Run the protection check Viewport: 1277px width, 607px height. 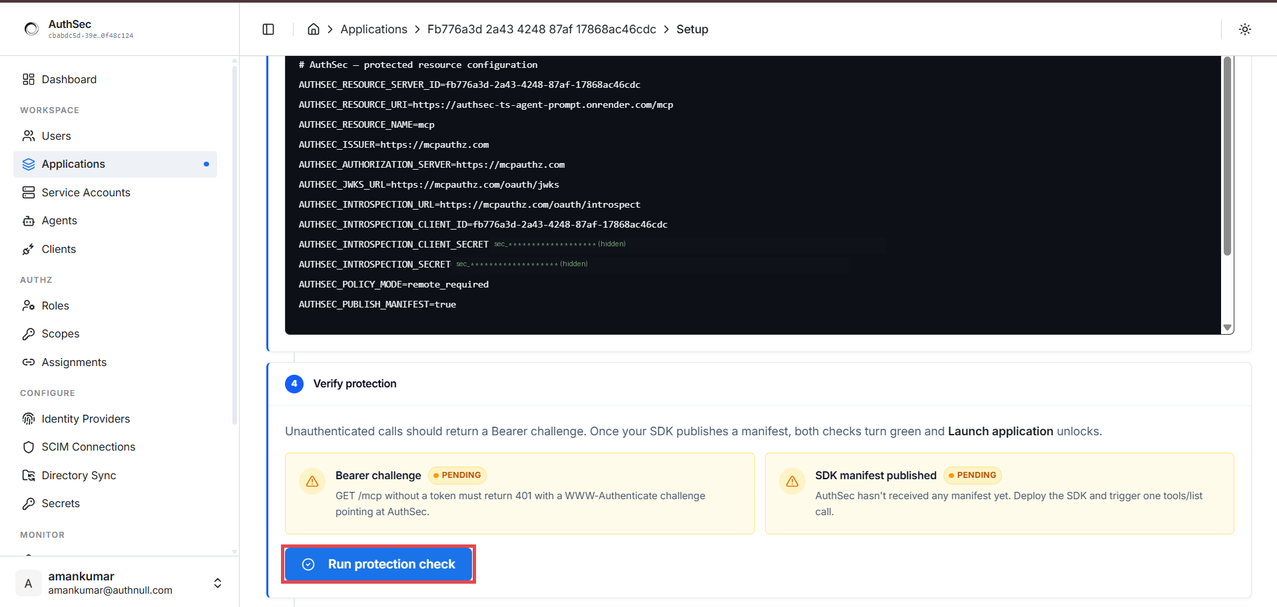[378, 564]
